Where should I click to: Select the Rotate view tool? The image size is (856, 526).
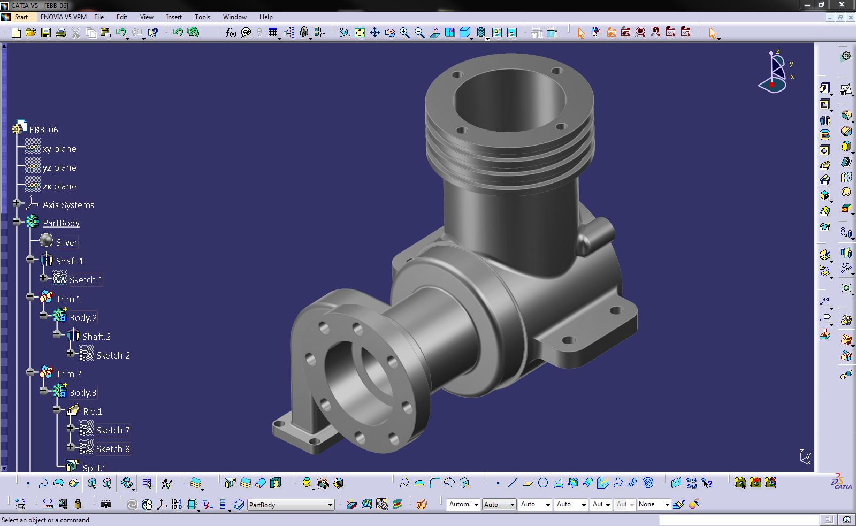(390, 33)
